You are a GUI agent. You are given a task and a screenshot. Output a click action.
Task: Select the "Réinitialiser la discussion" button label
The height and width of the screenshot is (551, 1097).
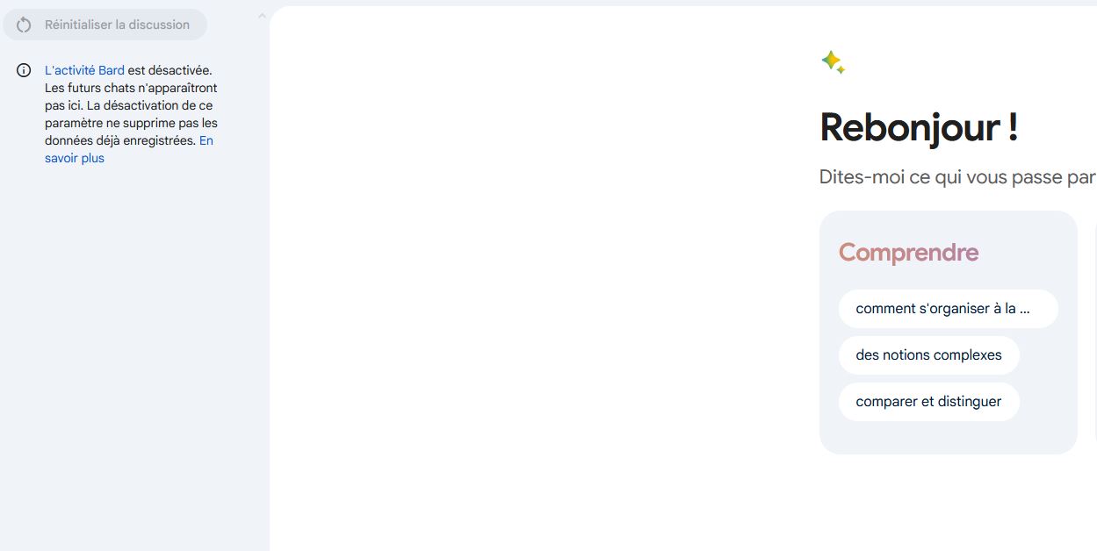click(x=117, y=25)
